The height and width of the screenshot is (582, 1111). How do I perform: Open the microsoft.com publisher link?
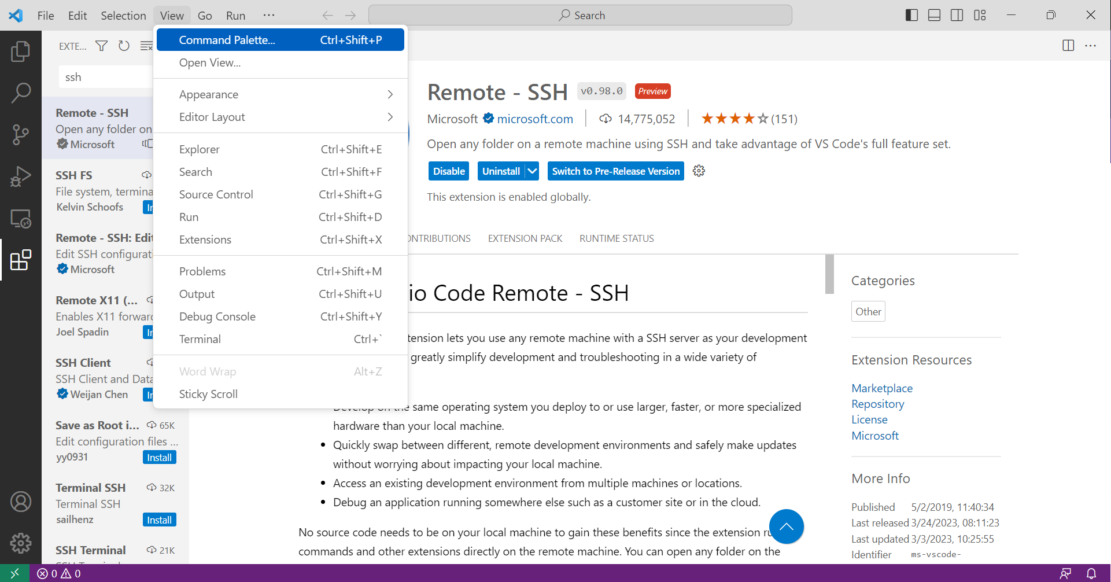tap(535, 119)
